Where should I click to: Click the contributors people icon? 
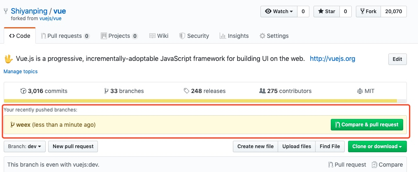262,91
